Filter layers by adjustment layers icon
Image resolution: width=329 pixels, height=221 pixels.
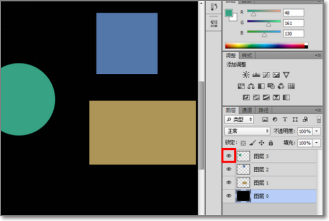tap(275, 119)
